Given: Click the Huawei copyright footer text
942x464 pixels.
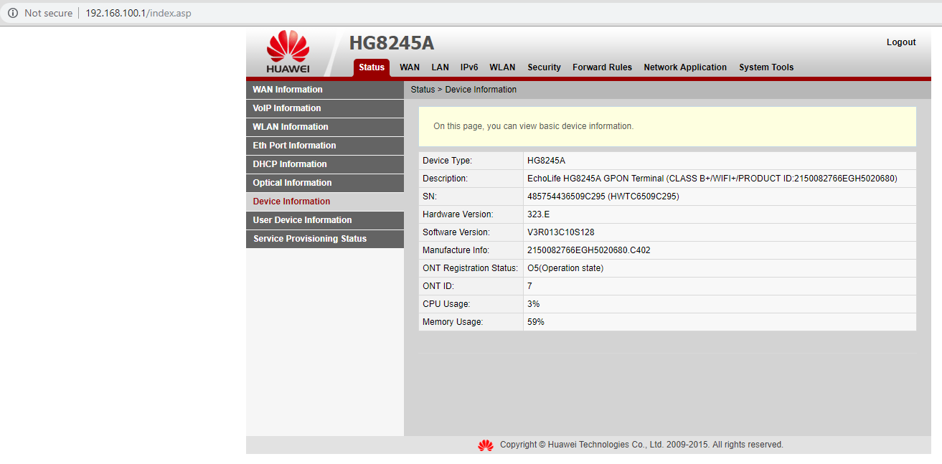Looking at the screenshot, I should pyautogui.click(x=641, y=445).
